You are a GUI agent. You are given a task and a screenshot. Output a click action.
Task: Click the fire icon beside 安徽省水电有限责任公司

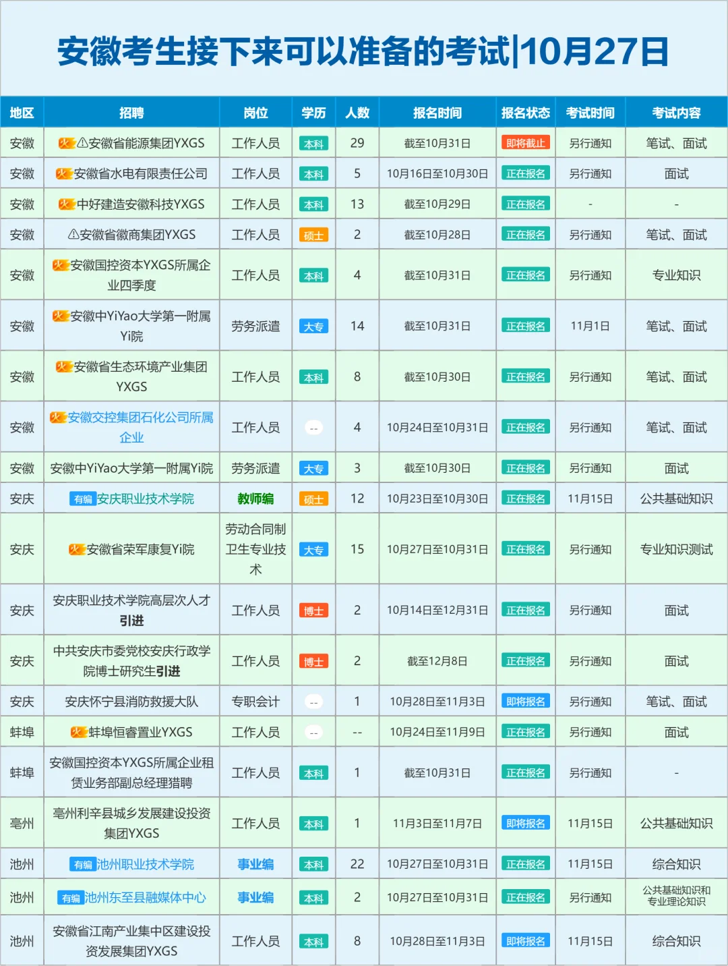point(66,173)
